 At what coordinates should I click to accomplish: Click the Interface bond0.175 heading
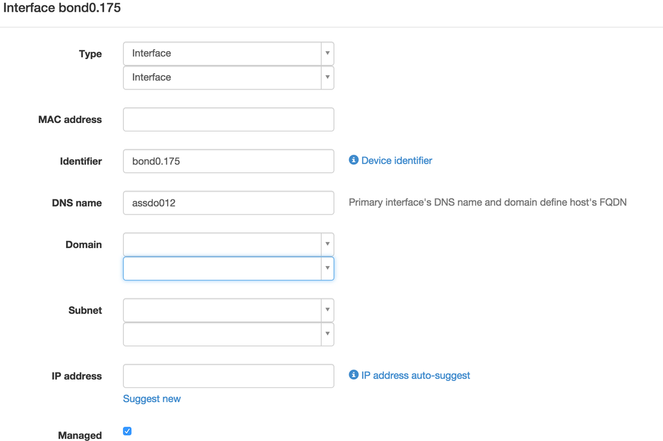point(62,8)
